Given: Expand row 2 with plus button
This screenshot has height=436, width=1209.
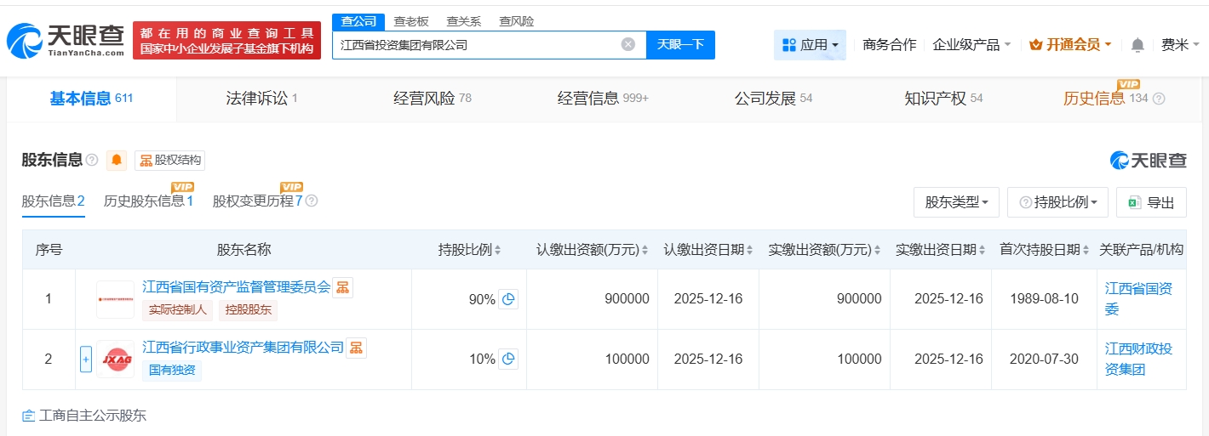Looking at the screenshot, I should click(85, 359).
